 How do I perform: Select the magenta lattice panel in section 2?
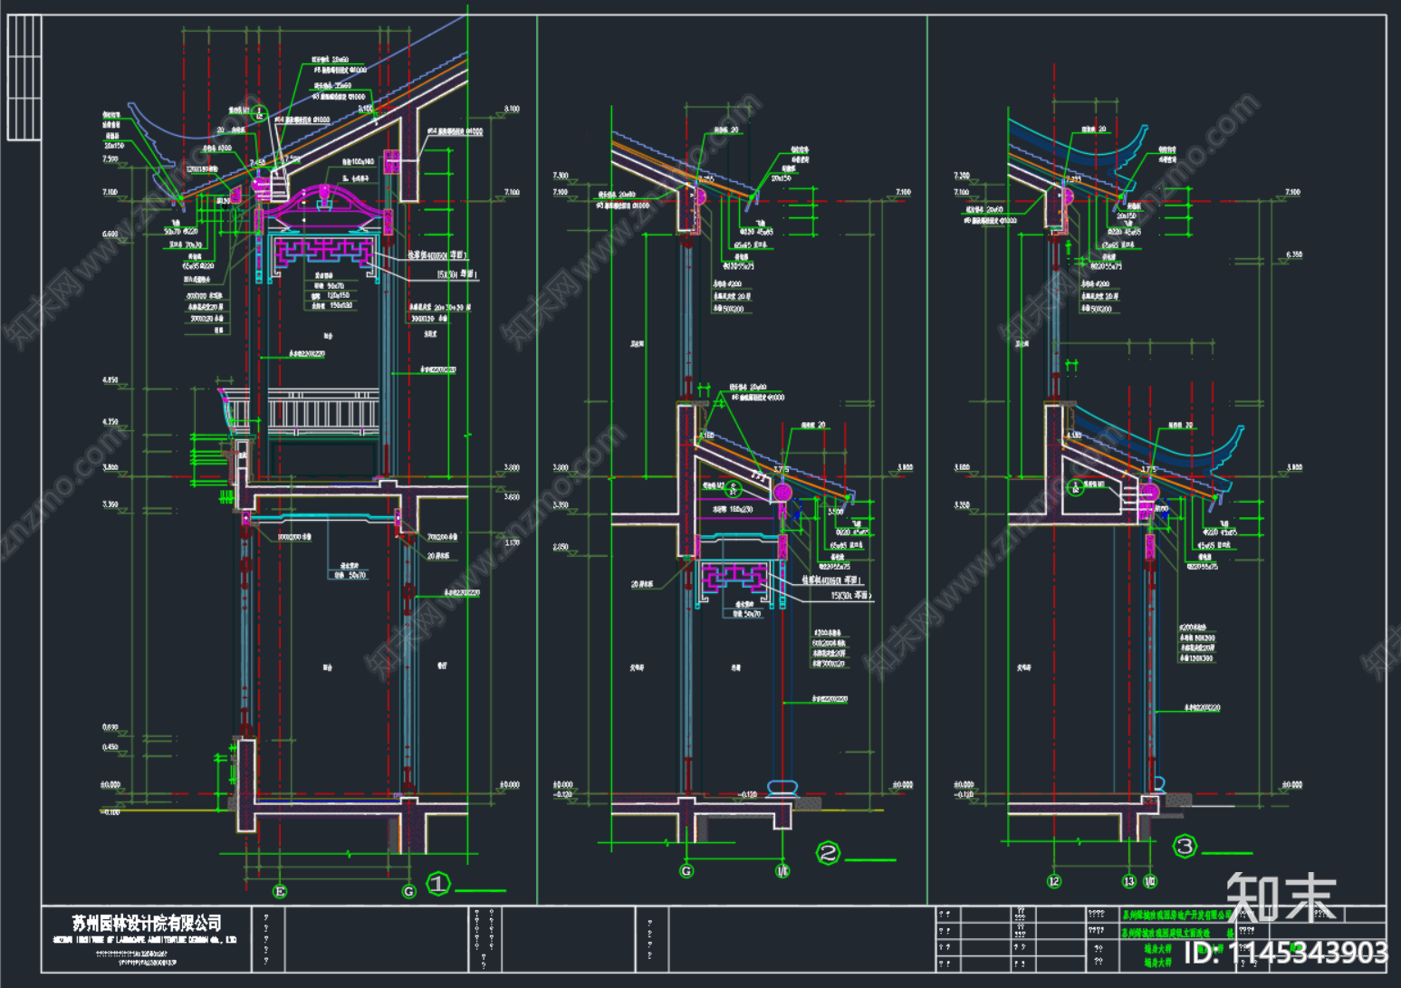(x=735, y=579)
